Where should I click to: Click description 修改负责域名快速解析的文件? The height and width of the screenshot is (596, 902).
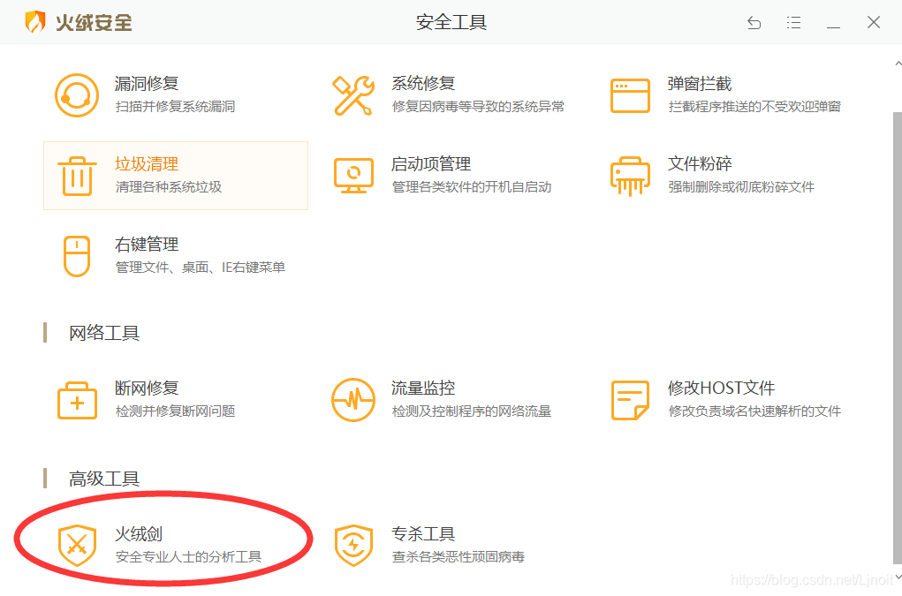point(754,411)
